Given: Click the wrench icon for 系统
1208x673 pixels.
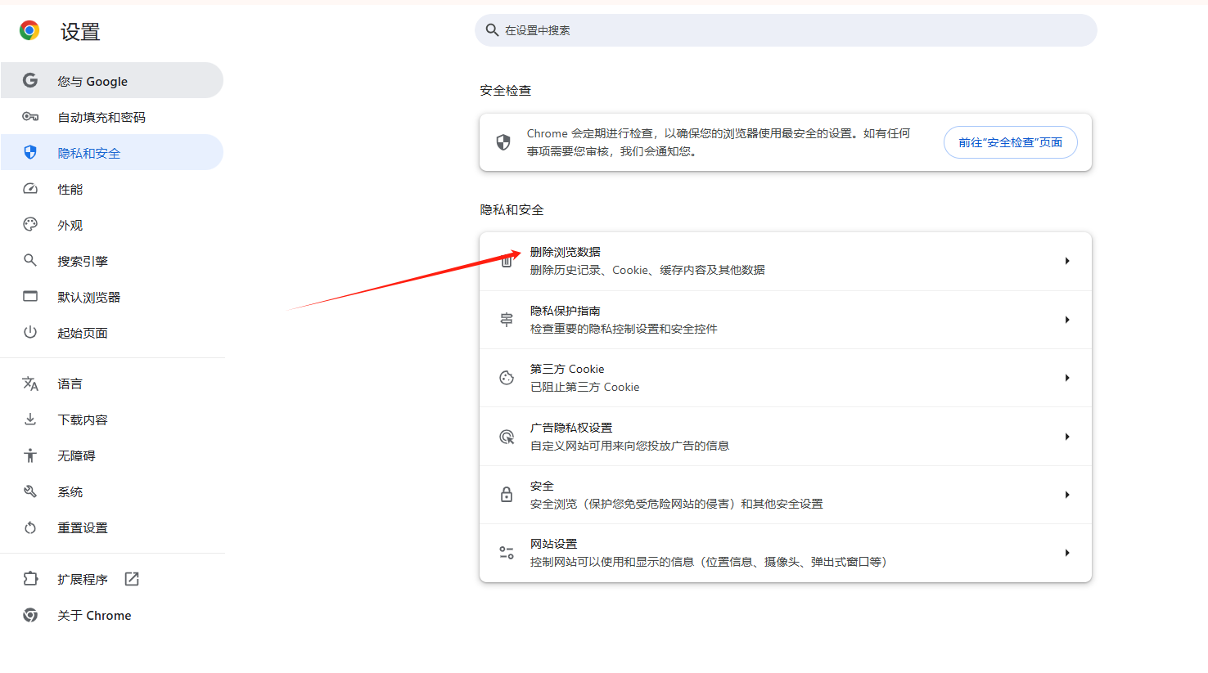Looking at the screenshot, I should point(30,491).
